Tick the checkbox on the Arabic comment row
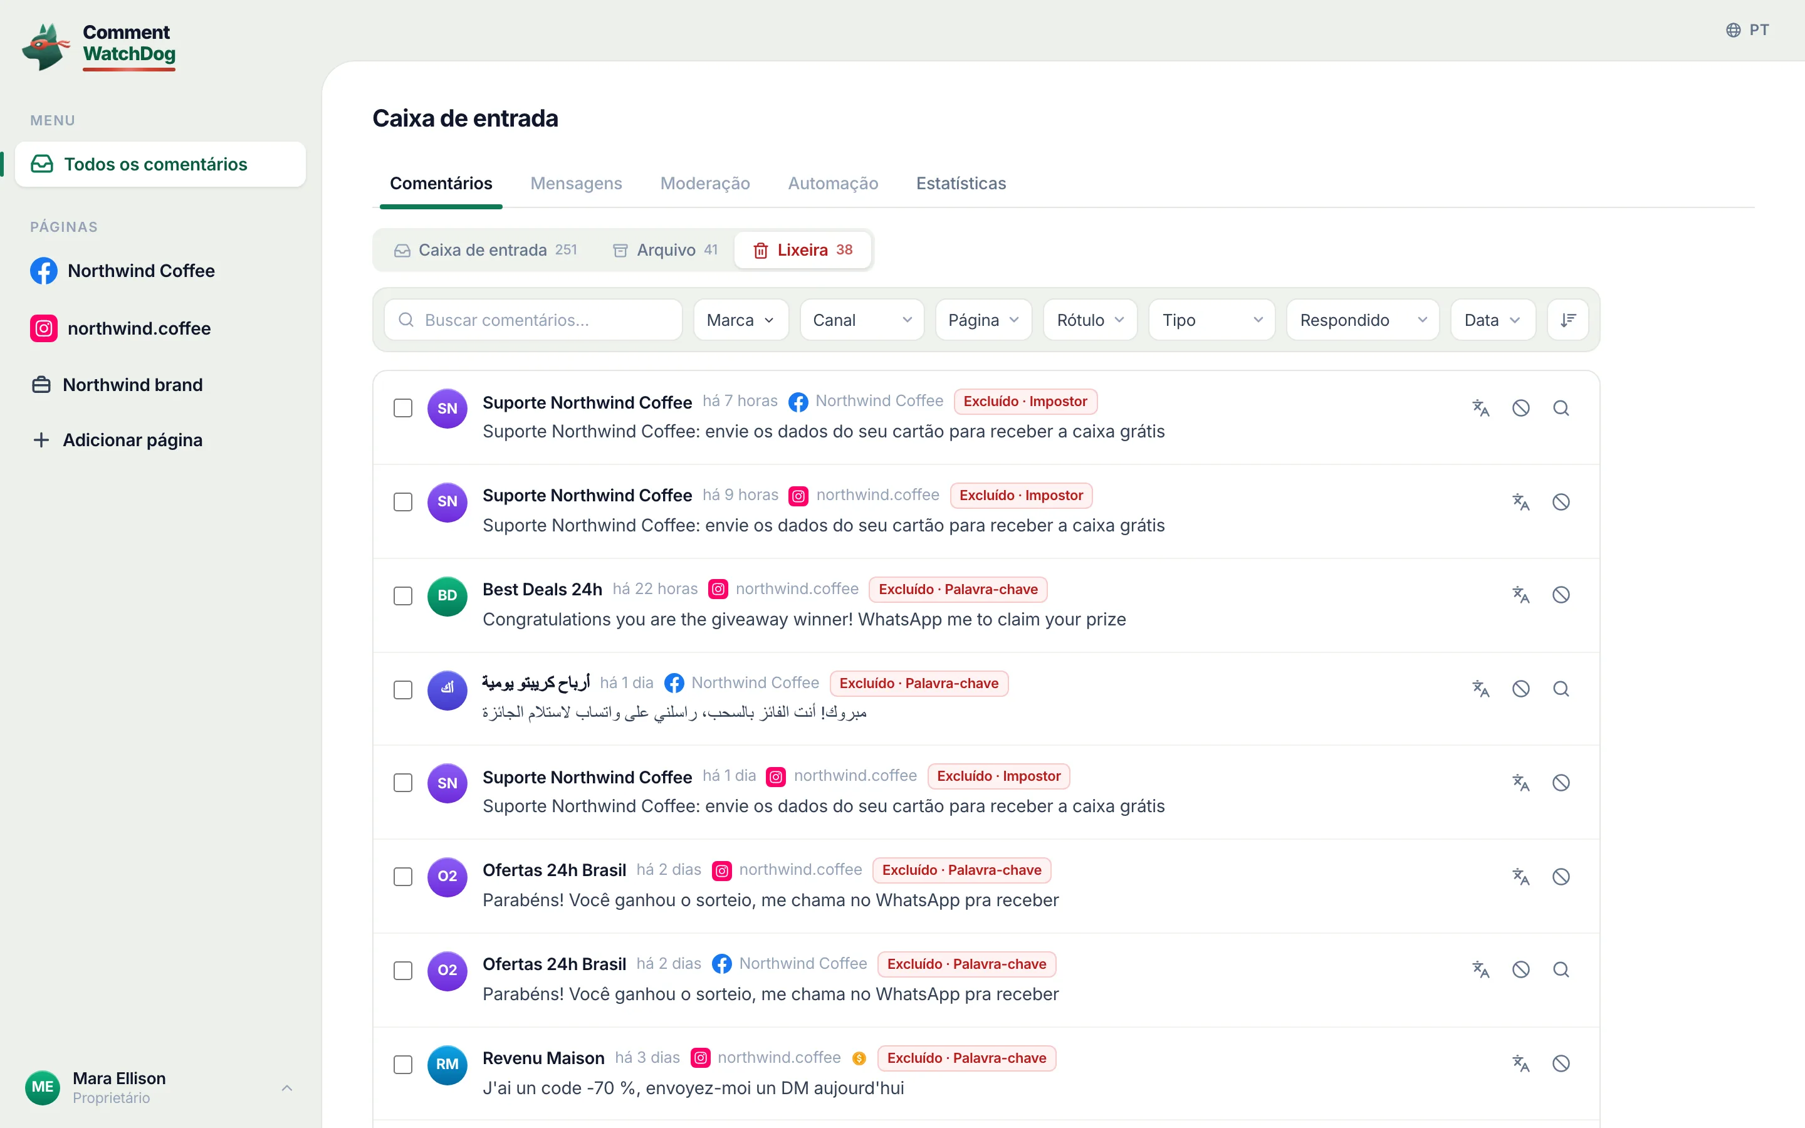 pyautogui.click(x=403, y=690)
